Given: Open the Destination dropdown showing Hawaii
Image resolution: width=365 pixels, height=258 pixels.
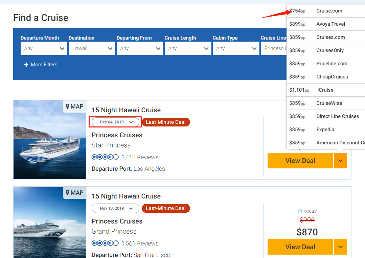Looking at the screenshot, I should point(92,48).
